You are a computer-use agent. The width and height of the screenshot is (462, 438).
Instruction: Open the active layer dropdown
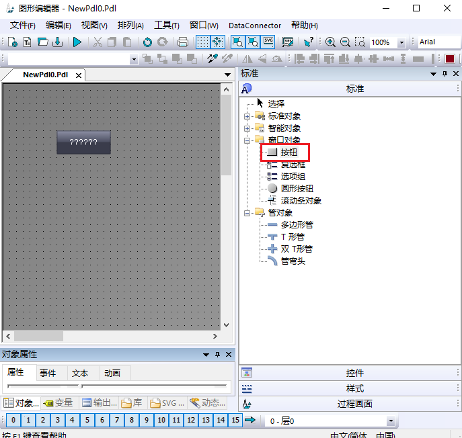tap(390, 421)
